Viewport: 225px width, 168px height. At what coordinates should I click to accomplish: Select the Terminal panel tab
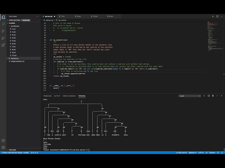pyautogui.click(x=82, y=96)
